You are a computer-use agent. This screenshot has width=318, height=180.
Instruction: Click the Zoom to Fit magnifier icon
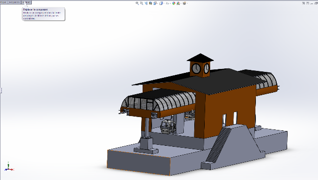(137, 3)
